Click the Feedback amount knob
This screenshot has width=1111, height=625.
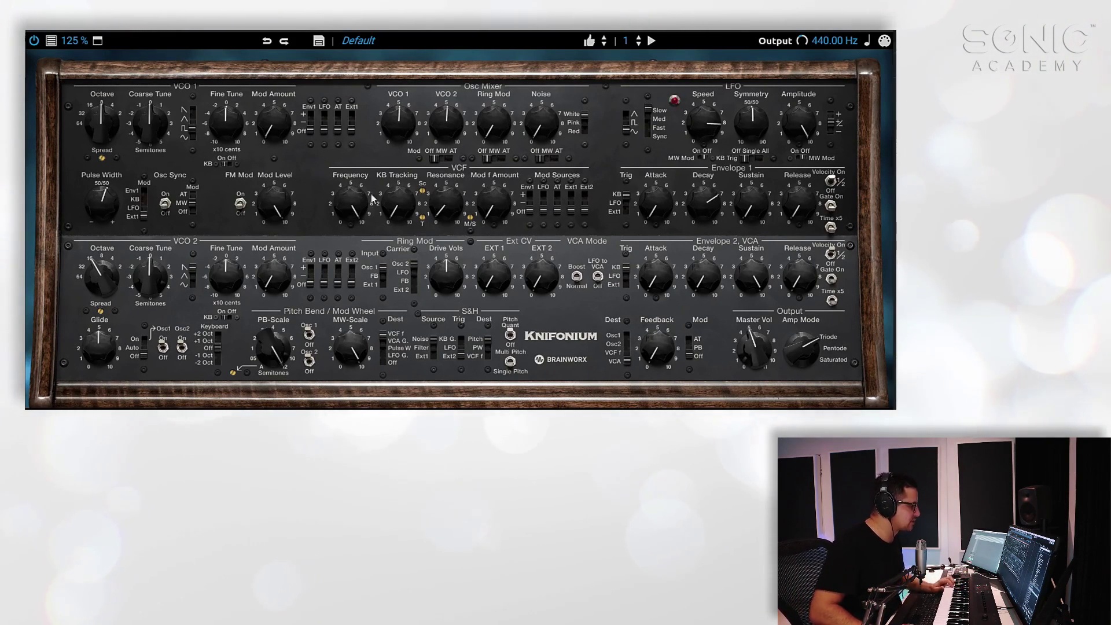[657, 349]
